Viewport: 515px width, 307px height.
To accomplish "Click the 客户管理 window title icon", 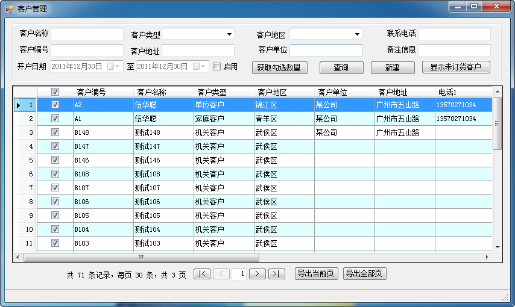I will pyautogui.click(x=10, y=8).
